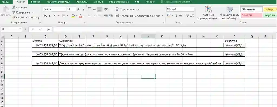
Task: Switch to the Данные tab
Action: pyautogui.click(x=98, y=2)
